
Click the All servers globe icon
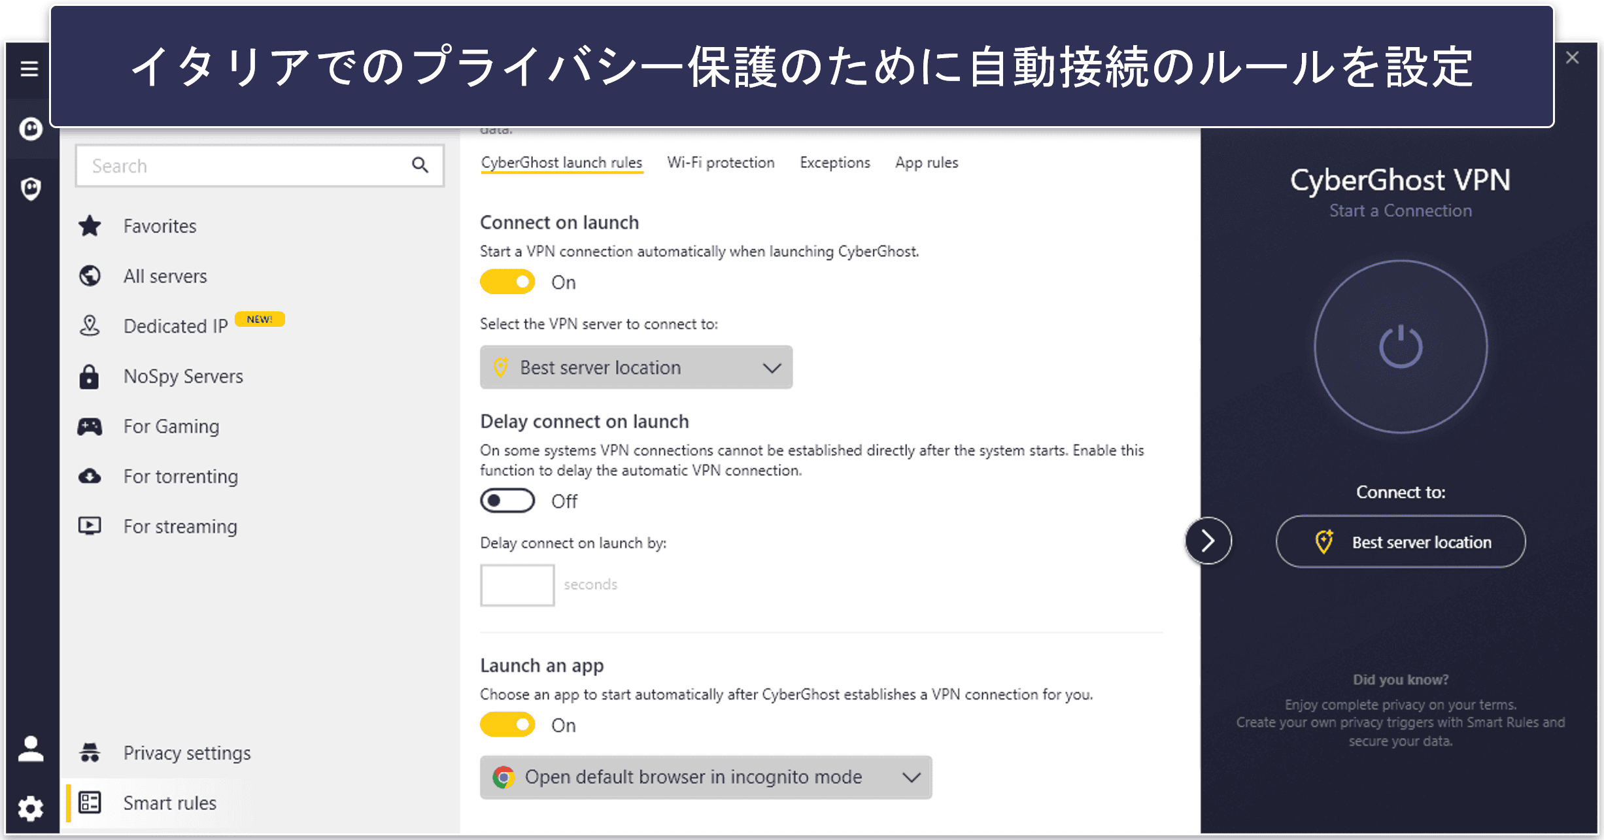(90, 276)
